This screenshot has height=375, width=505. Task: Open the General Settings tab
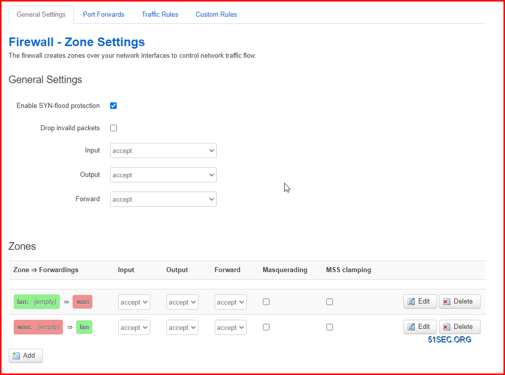[41, 15]
